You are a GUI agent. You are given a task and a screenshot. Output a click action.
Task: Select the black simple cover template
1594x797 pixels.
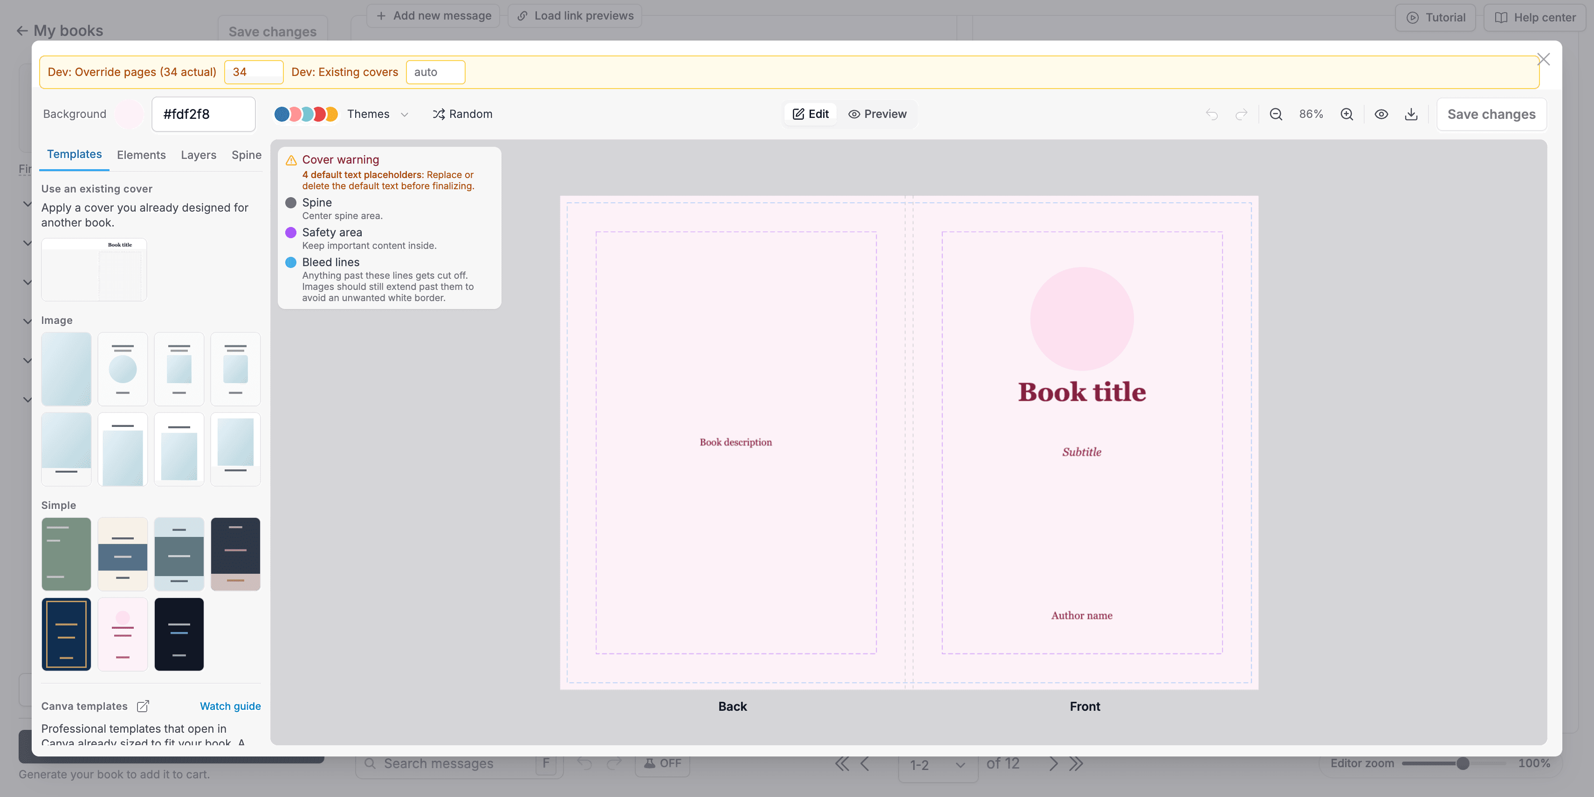coord(179,634)
